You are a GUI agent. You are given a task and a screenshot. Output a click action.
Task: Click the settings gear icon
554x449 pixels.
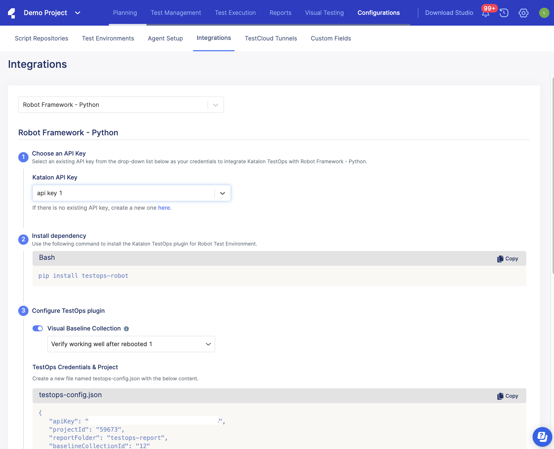point(523,12)
